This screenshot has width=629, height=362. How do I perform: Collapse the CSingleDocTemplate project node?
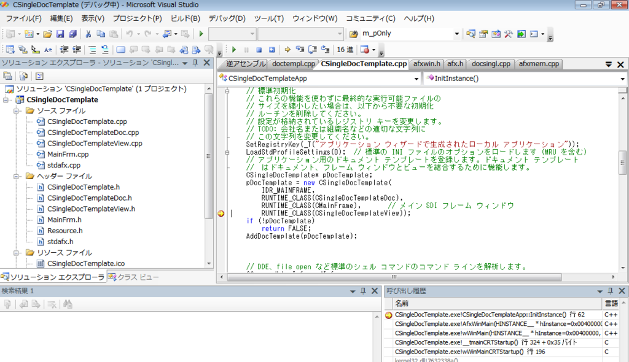[6, 100]
